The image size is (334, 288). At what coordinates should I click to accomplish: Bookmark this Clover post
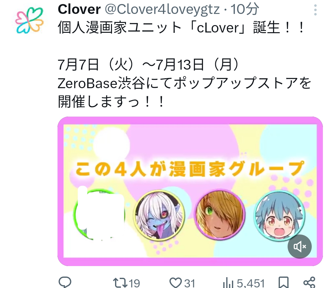click(284, 283)
